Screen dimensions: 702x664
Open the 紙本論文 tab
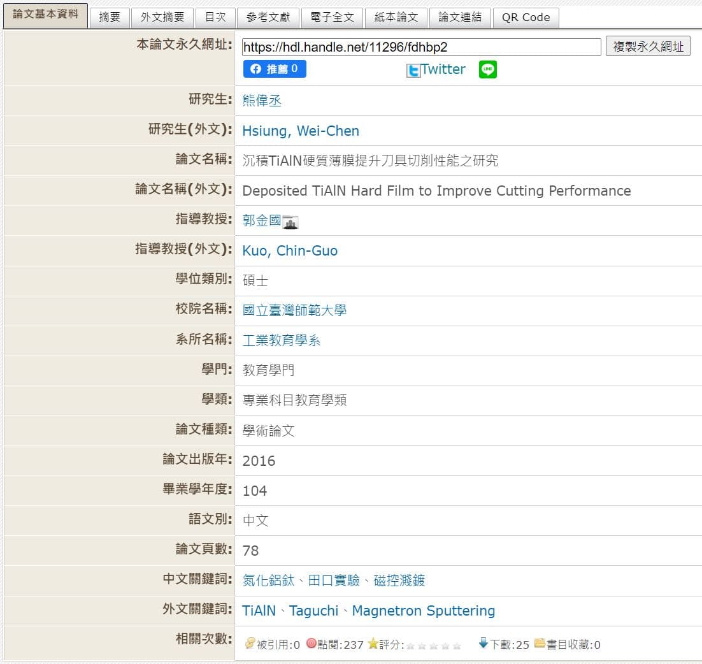(x=396, y=17)
